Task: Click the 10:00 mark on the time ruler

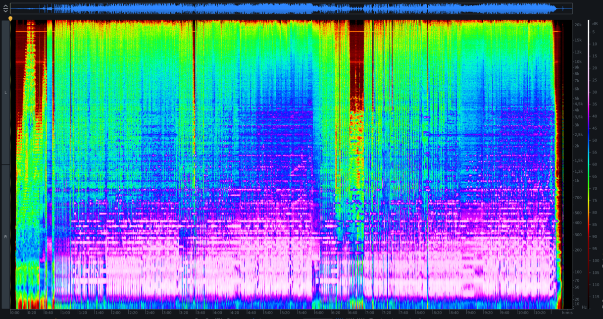Action: pyautogui.click(x=521, y=313)
